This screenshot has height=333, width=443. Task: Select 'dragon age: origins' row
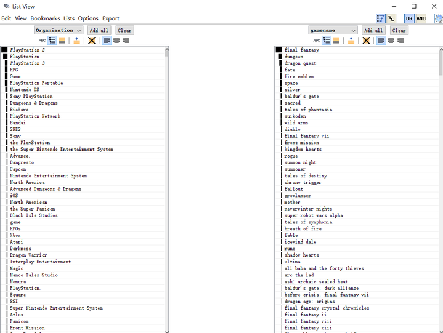pos(357,302)
